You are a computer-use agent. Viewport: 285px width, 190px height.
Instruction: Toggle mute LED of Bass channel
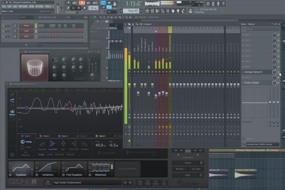[3, 36]
